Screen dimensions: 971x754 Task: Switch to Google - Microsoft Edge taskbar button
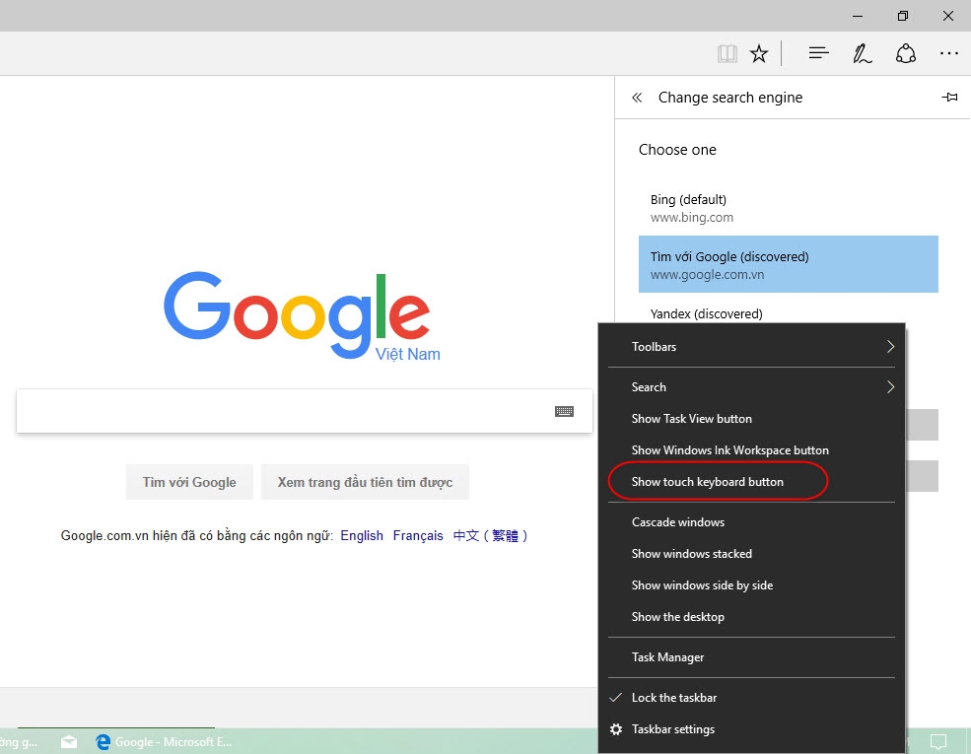(x=164, y=741)
